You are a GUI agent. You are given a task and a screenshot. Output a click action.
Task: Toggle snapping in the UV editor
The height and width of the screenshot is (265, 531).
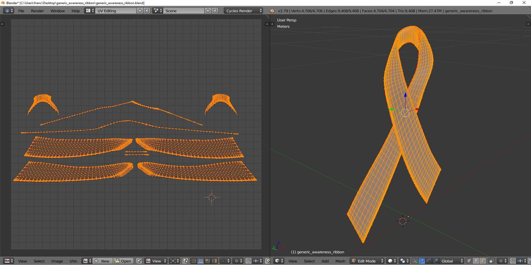click(248, 261)
